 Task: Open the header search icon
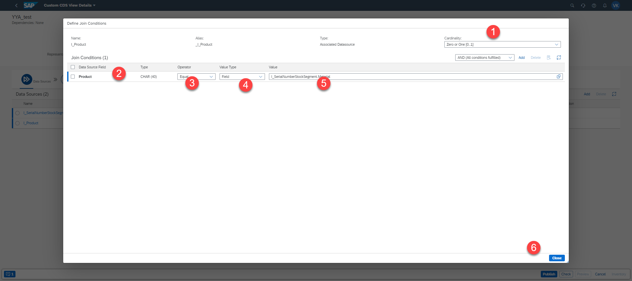coord(572,6)
